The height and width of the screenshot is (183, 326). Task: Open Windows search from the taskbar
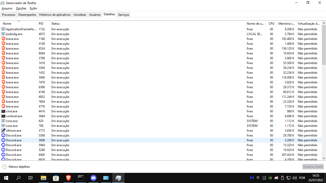pyautogui.click(x=18, y=178)
